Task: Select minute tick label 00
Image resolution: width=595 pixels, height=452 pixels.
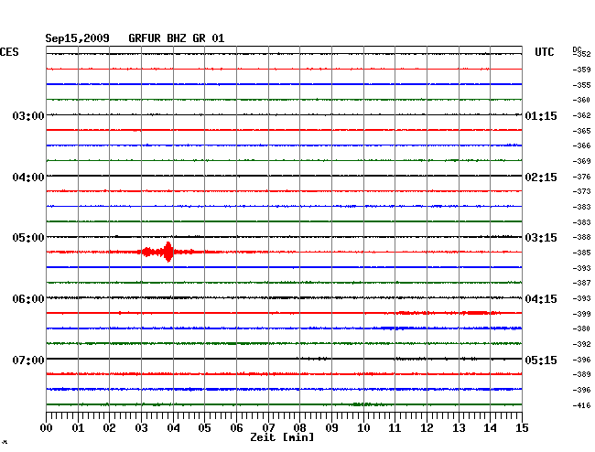Action: [x=47, y=428]
